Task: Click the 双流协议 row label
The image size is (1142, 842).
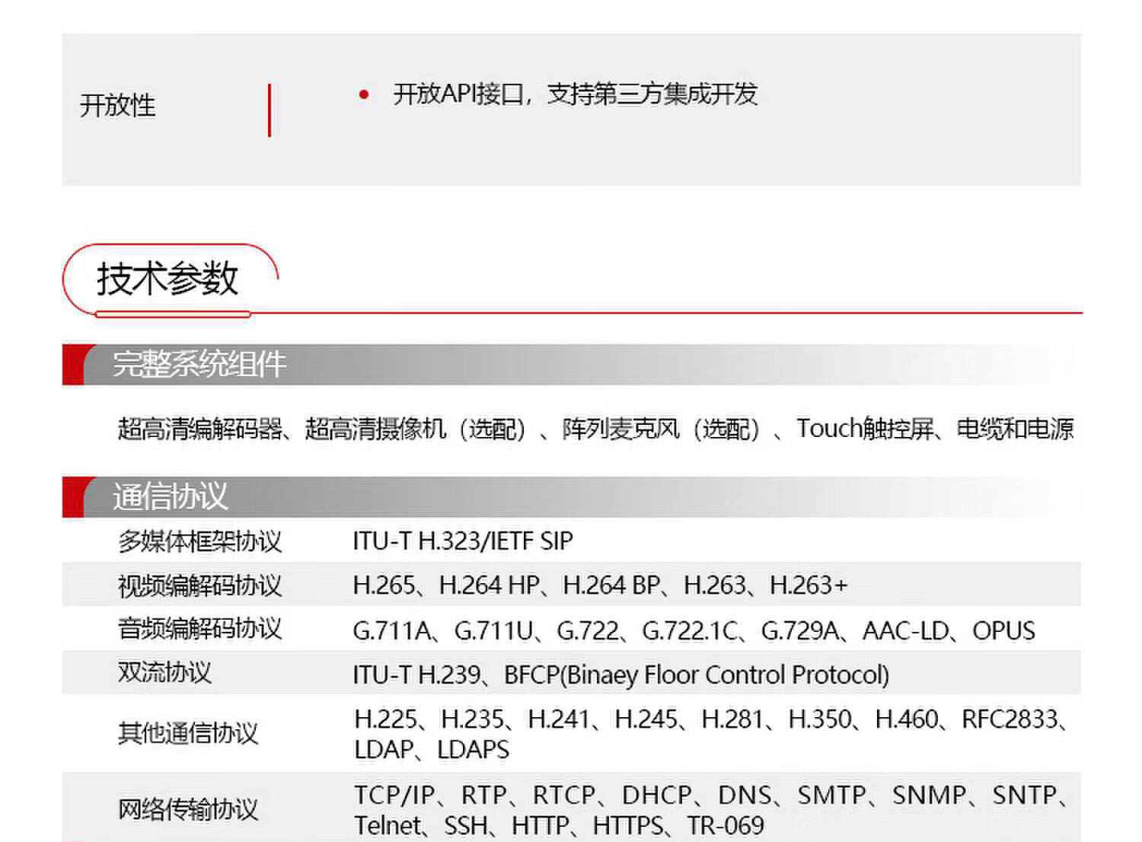Action: (164, 673)
